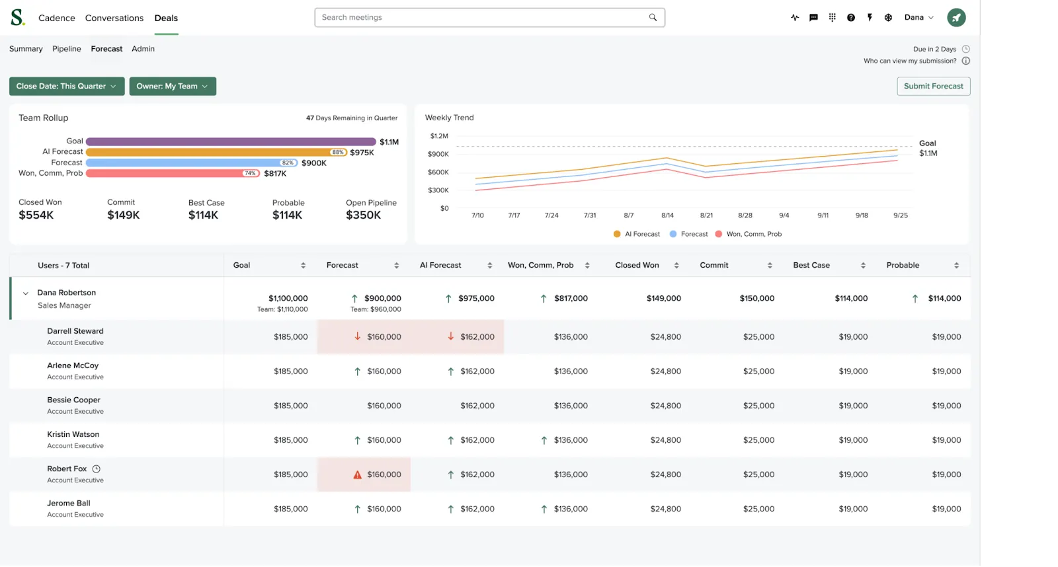Open the Close Date: This Quarter filter
The image size is (1058, 567).
[67, 87]
